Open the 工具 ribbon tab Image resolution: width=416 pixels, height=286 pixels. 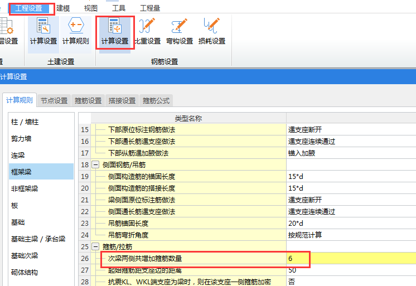[x=119, y=8]
